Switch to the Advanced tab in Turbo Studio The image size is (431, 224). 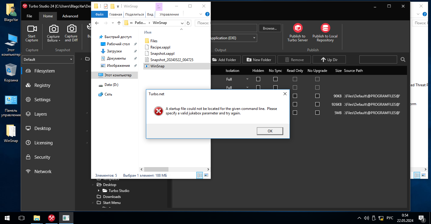(x=70, y=16)
